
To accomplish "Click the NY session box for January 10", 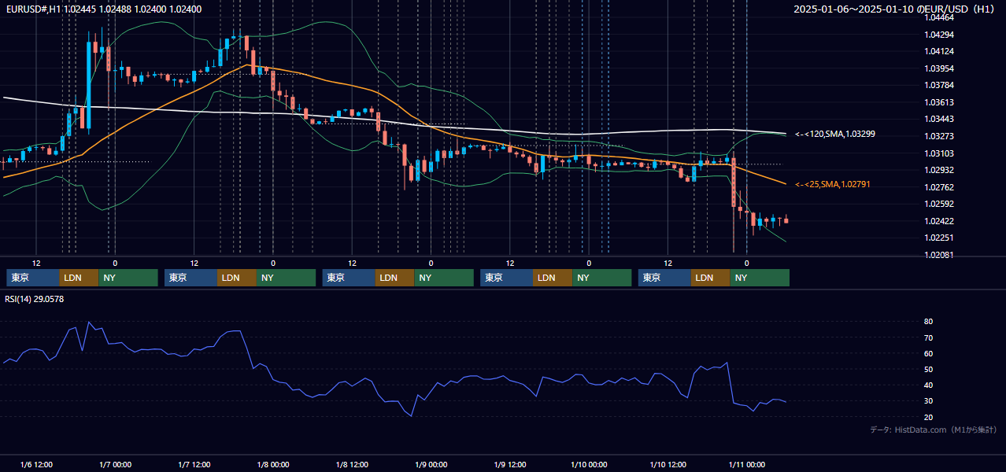I will (760, 278).
